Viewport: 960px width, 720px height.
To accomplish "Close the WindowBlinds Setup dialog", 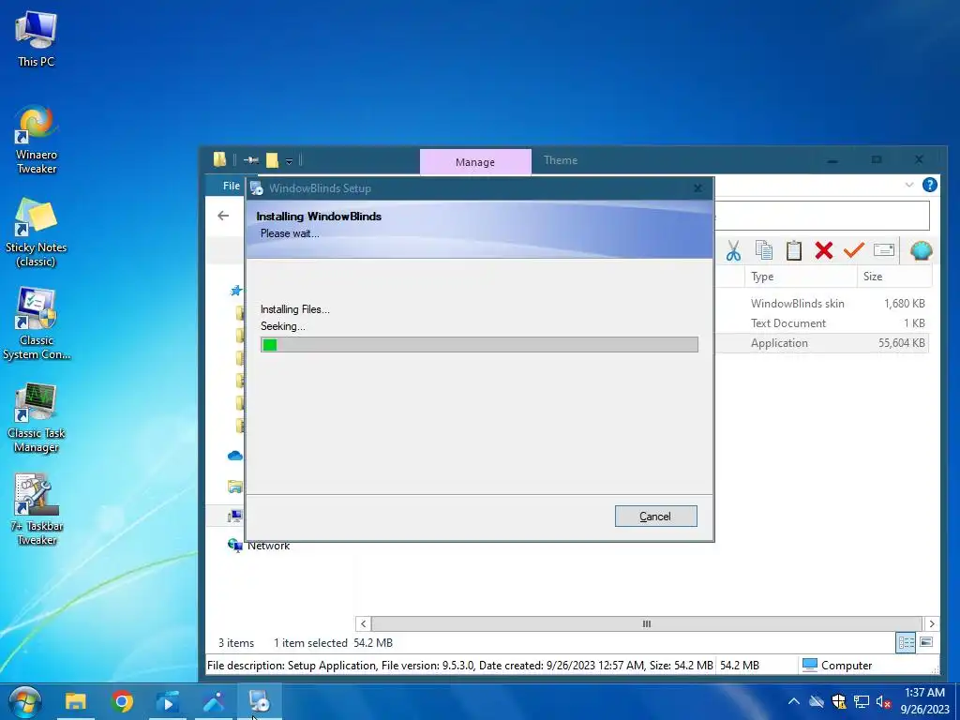I will click(x=697, y=188).
